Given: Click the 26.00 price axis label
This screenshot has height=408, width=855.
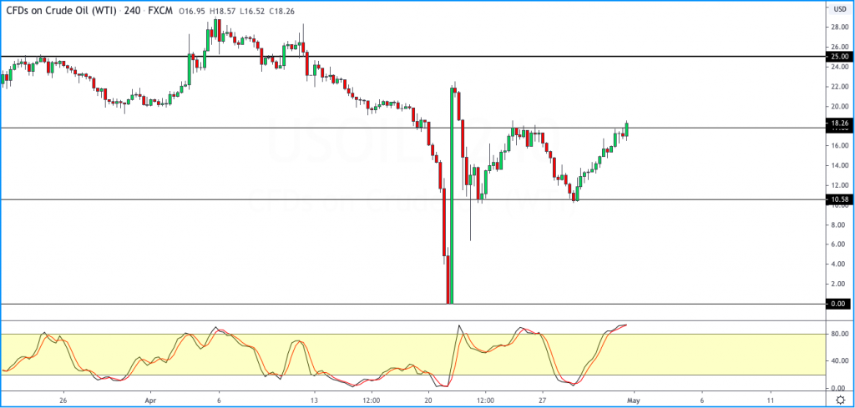Looking at the screenshot, I should coord(839,47).
